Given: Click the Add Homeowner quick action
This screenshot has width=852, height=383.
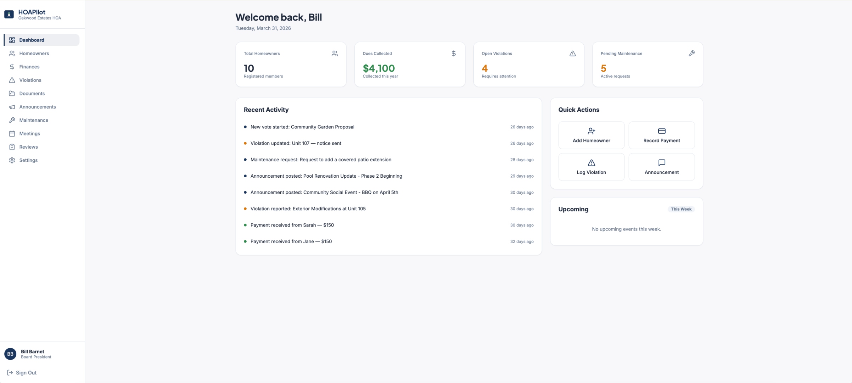Looking at the screenshot, I should click(x=591, y=135).
